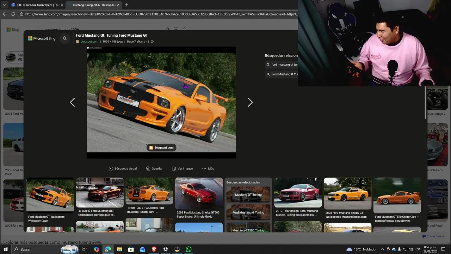Image resolution: width=451 pixels, height=254 pixels.
Task: Select related search 'Ford Mustang G Tuning' chip
Action: point(282,74)
